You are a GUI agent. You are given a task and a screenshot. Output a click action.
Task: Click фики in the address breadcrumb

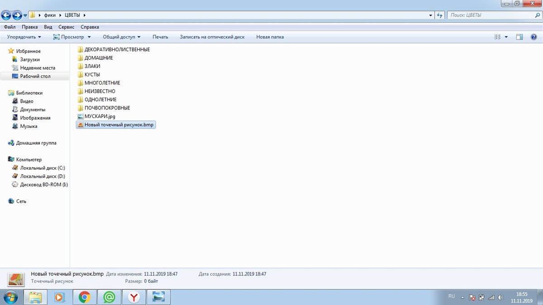coord(50,15)
